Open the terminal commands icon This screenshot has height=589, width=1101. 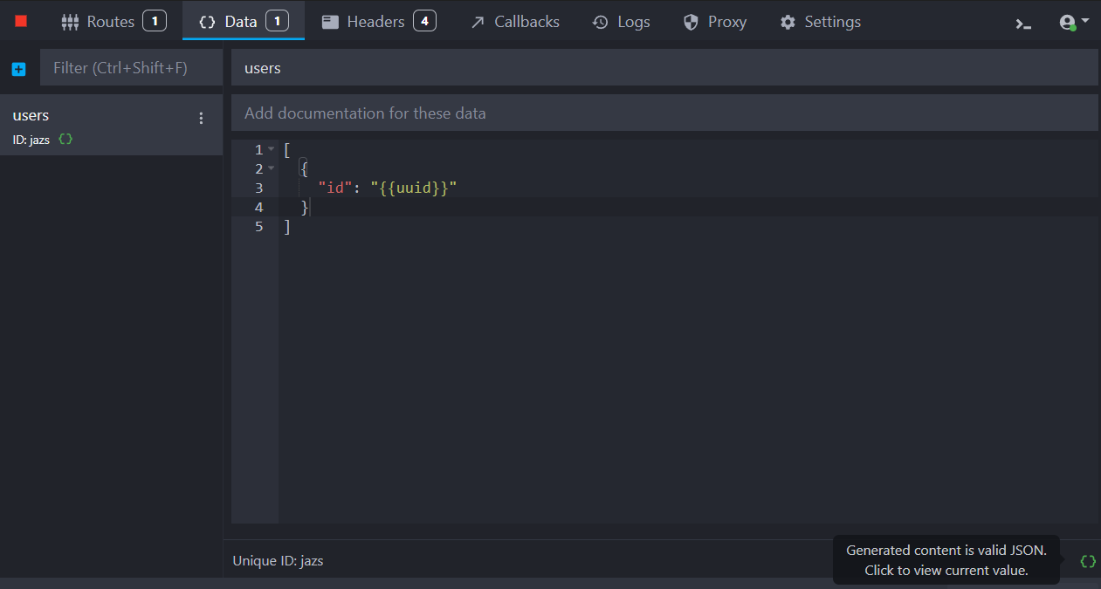click(1023, 24)
